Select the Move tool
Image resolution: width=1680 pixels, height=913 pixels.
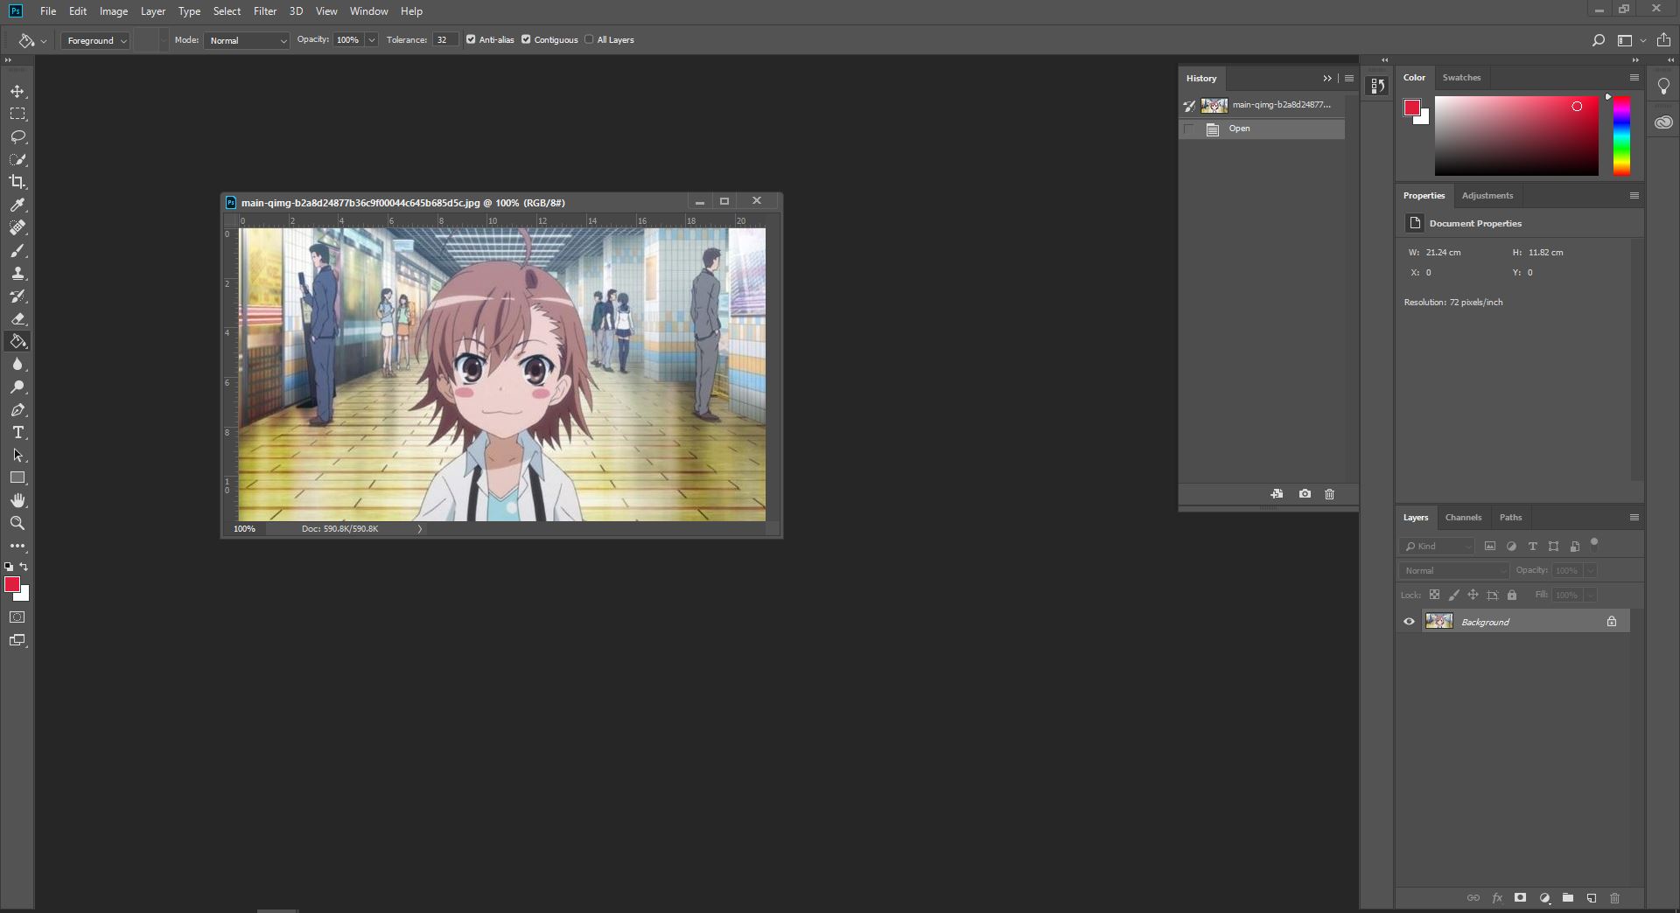tap(17, 92)
